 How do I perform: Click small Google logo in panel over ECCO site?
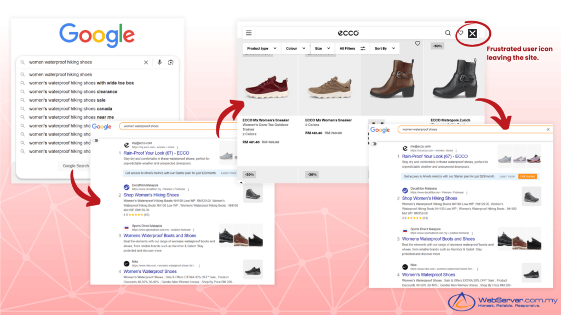point(380,130)
